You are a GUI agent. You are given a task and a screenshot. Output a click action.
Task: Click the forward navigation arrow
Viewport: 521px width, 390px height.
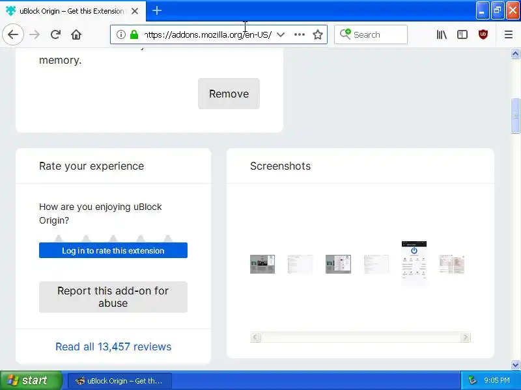click(x=35, y=34)
